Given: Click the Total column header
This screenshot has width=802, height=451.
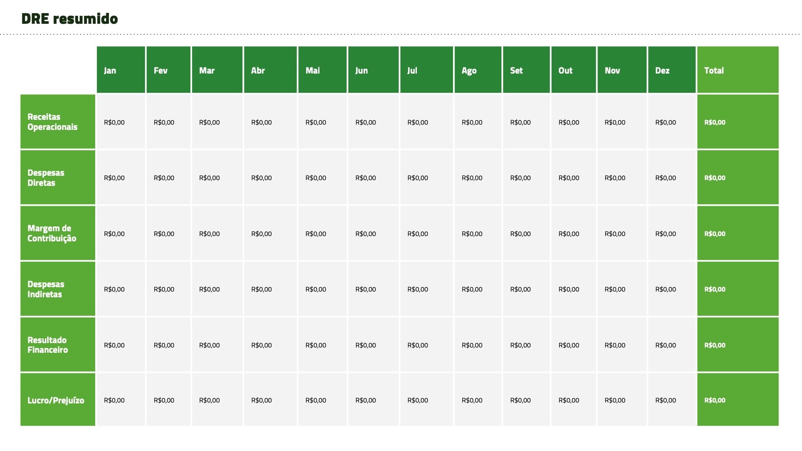Looking at the screenshot, I should pyautogui.click(x=738, y=70).
